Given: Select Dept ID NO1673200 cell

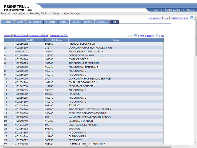Looking at the screenshot, I should (x=30, y=125).
